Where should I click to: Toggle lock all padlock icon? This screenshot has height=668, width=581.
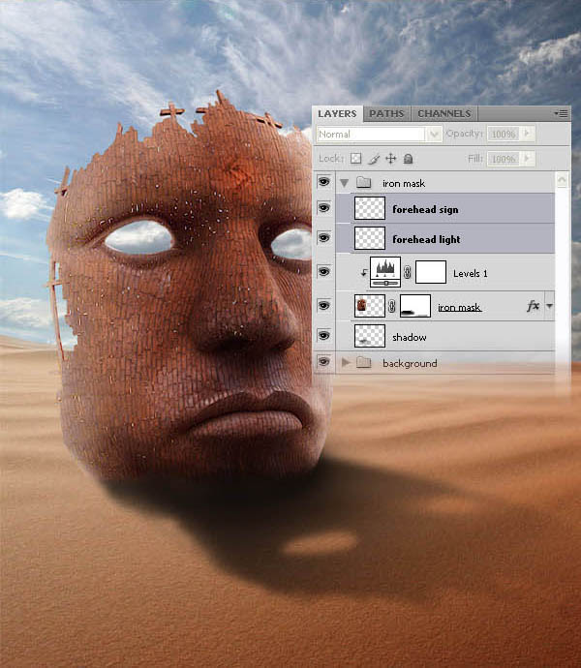408,159
